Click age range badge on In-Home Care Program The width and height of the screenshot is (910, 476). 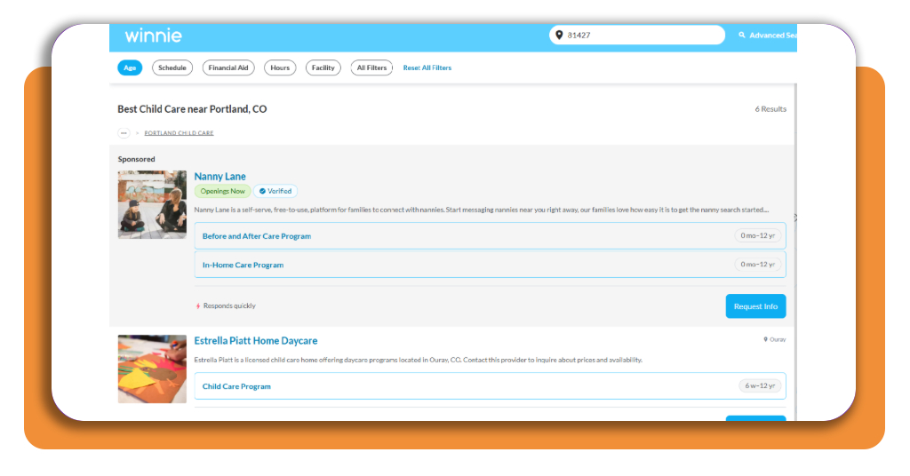(757, 264)
